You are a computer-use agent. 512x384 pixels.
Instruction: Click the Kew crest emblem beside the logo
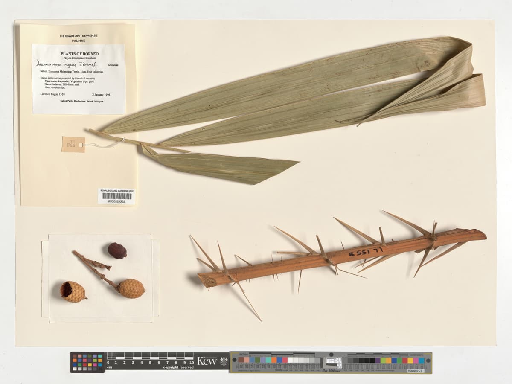pyautogui.click(x=224, y=361)
